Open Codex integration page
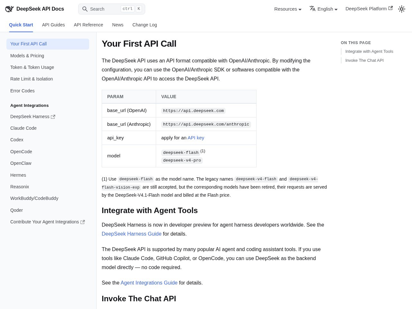Viewport: 412px width, 309px height. [x=48, y=140]
